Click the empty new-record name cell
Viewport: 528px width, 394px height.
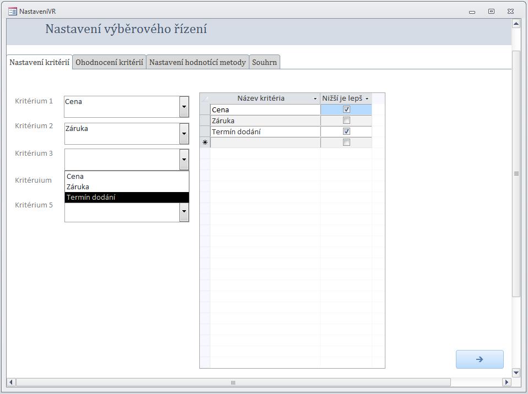tap(265, 143)
